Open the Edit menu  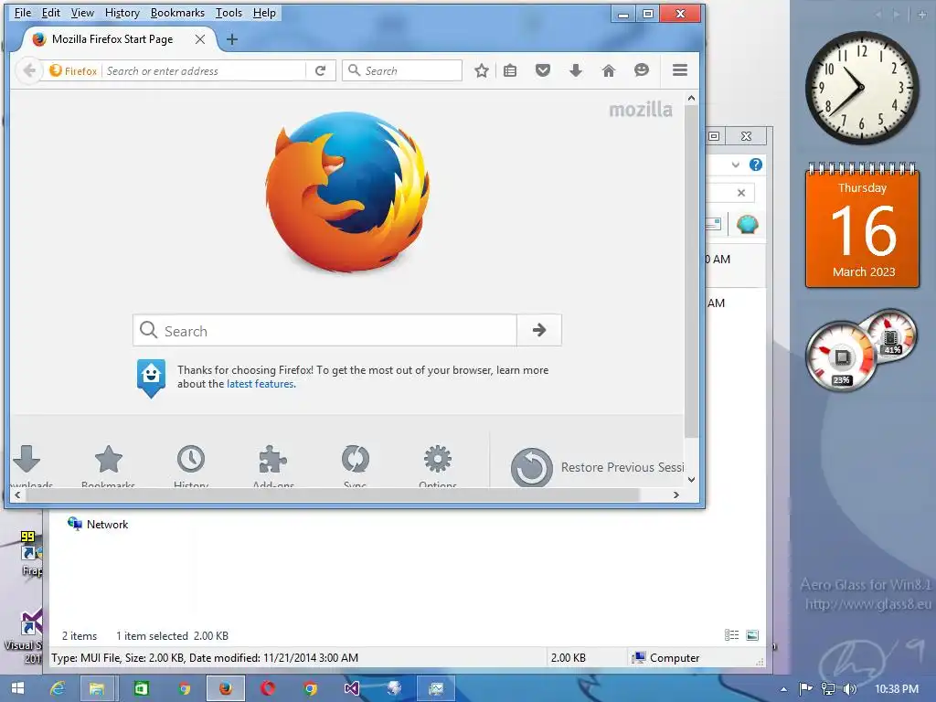click(51, 13)
